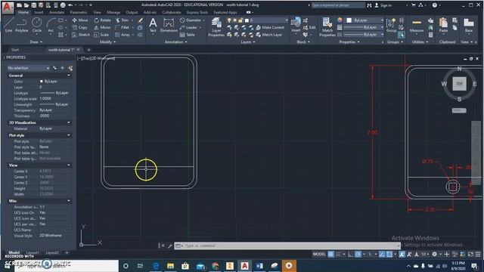Activate the Scale command
Image resolution: width=484 pixels, height=272 pixels.
[101, 35]
